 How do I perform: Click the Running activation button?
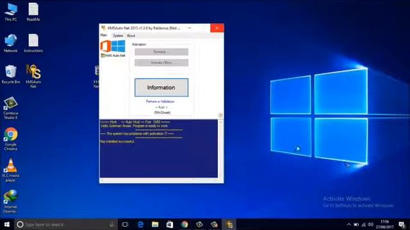point(161,52)
